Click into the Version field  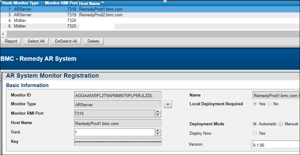click(x=275, y=145)
